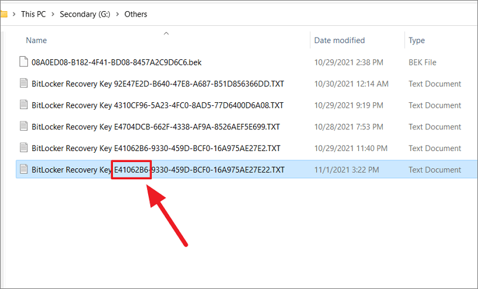Click Text Document type in the 4310CF96 row
The width and height of the screenshot is (478, 289).
click(435, 105)
